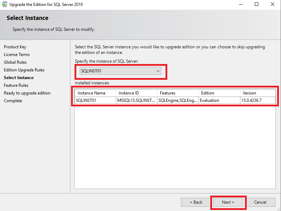Select the Select Instance step
The image size is (281, 211).
tap(19, 78)
